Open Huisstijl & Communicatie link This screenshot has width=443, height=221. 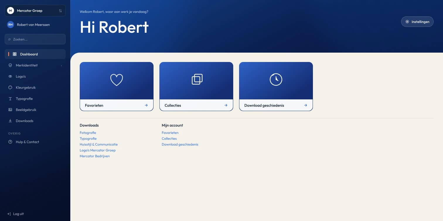coord(99,144)
